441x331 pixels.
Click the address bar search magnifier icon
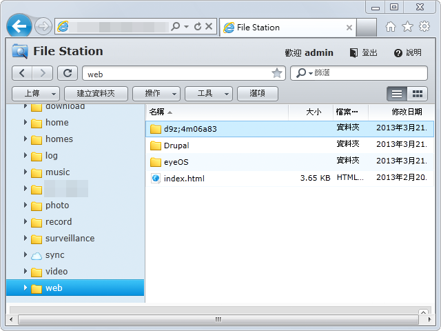(176, 26)
